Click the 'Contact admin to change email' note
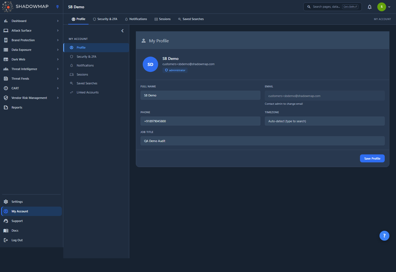The image size is (396, 272). 284,104
